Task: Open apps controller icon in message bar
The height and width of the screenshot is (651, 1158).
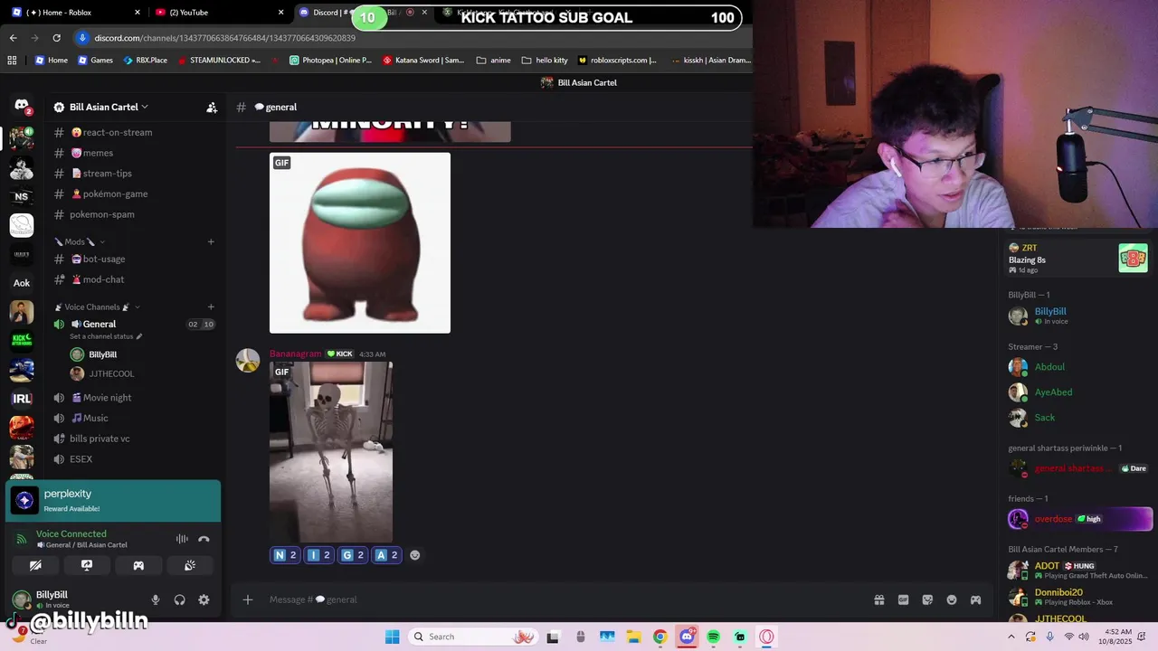Action: [x=975, y=599]
